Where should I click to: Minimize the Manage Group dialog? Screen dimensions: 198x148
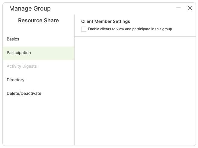(x=179, y=8)
